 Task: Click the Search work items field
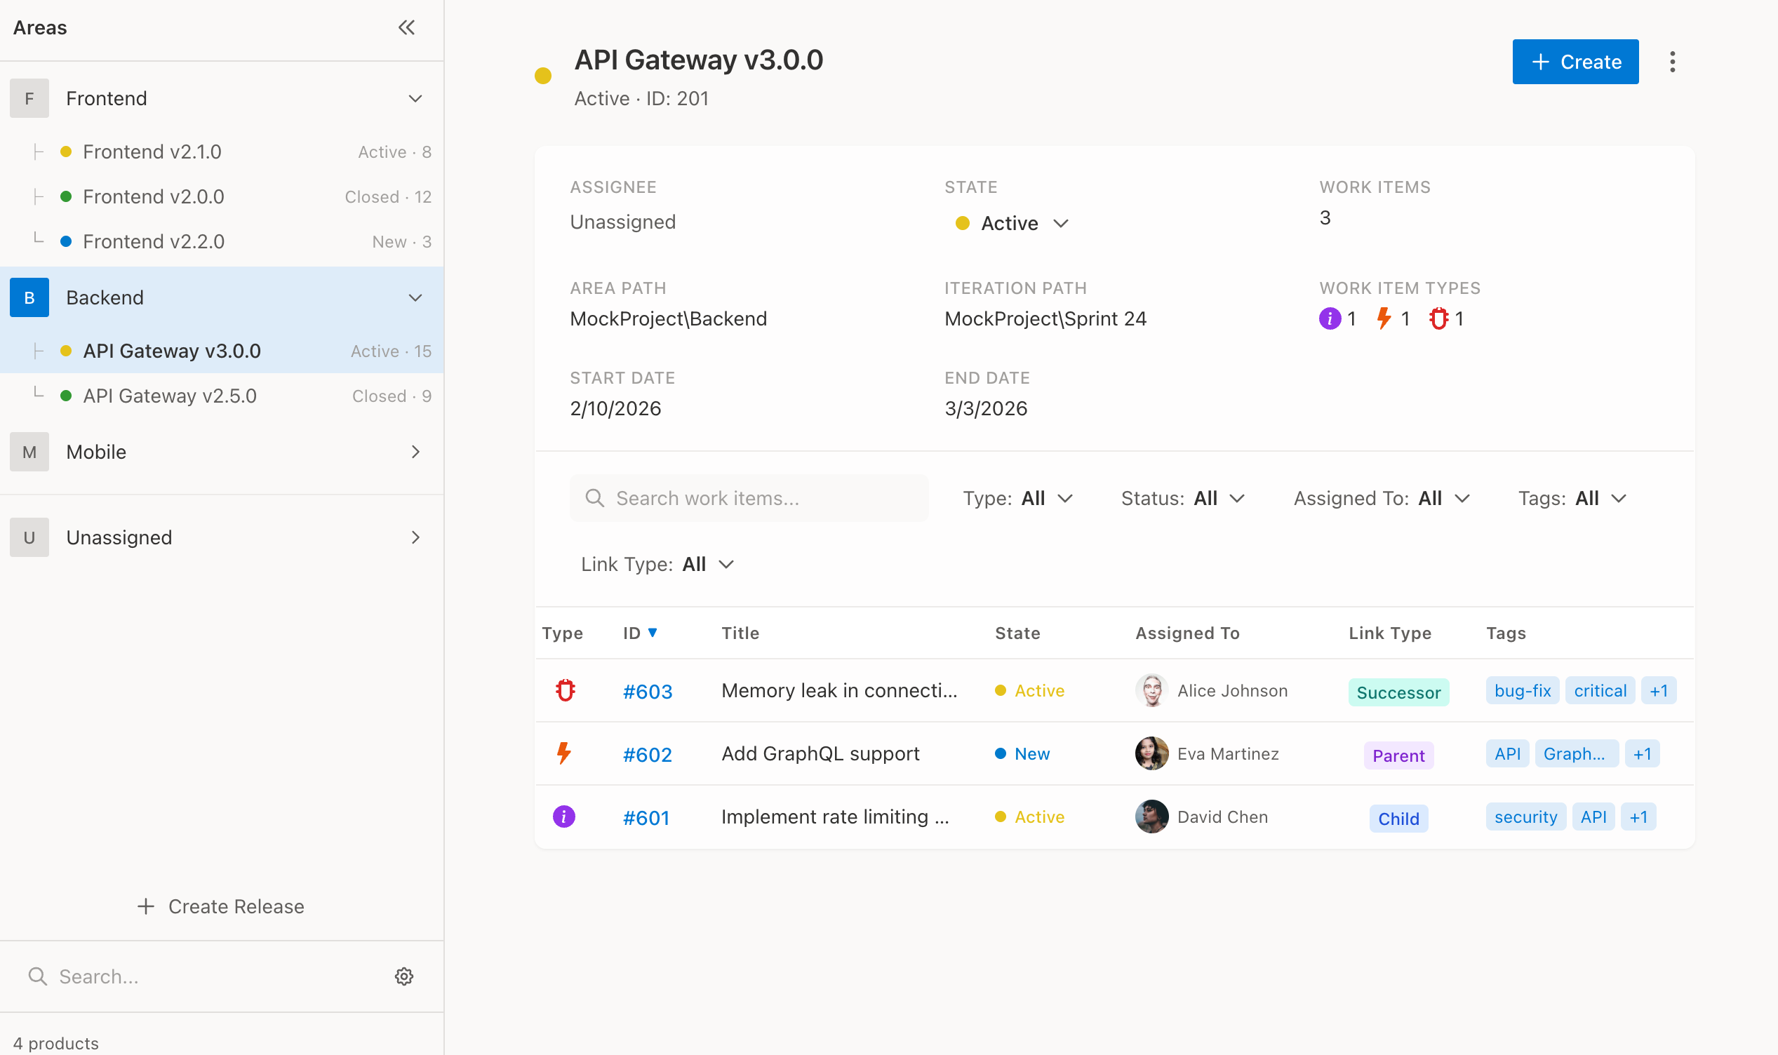749,498
